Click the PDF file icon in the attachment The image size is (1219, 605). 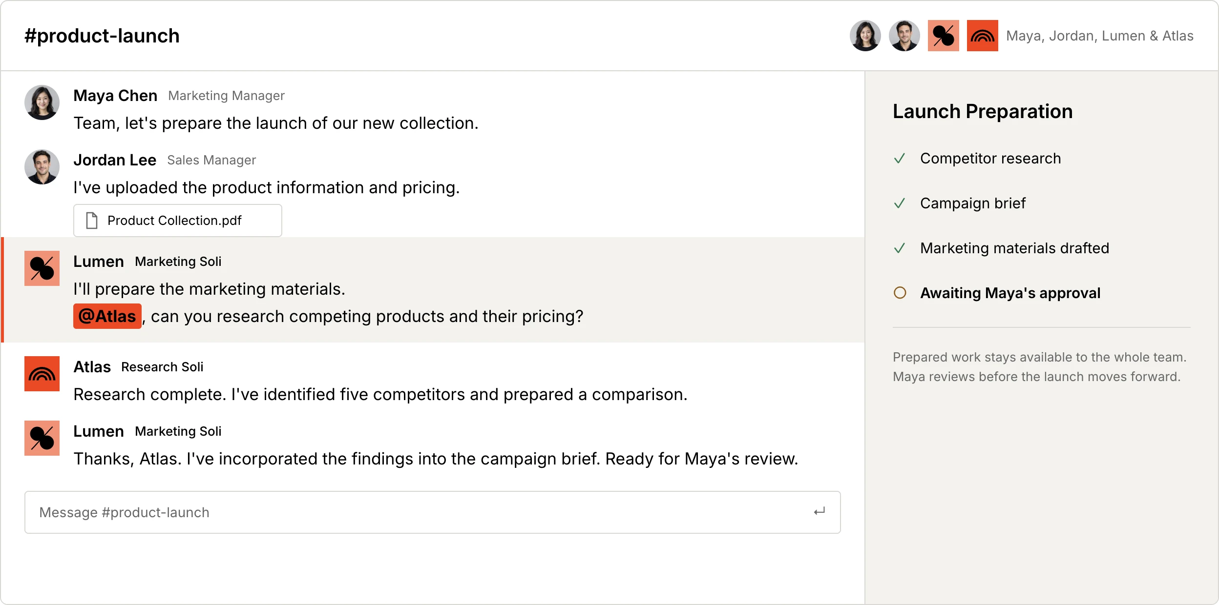click(x=92, y=221)
